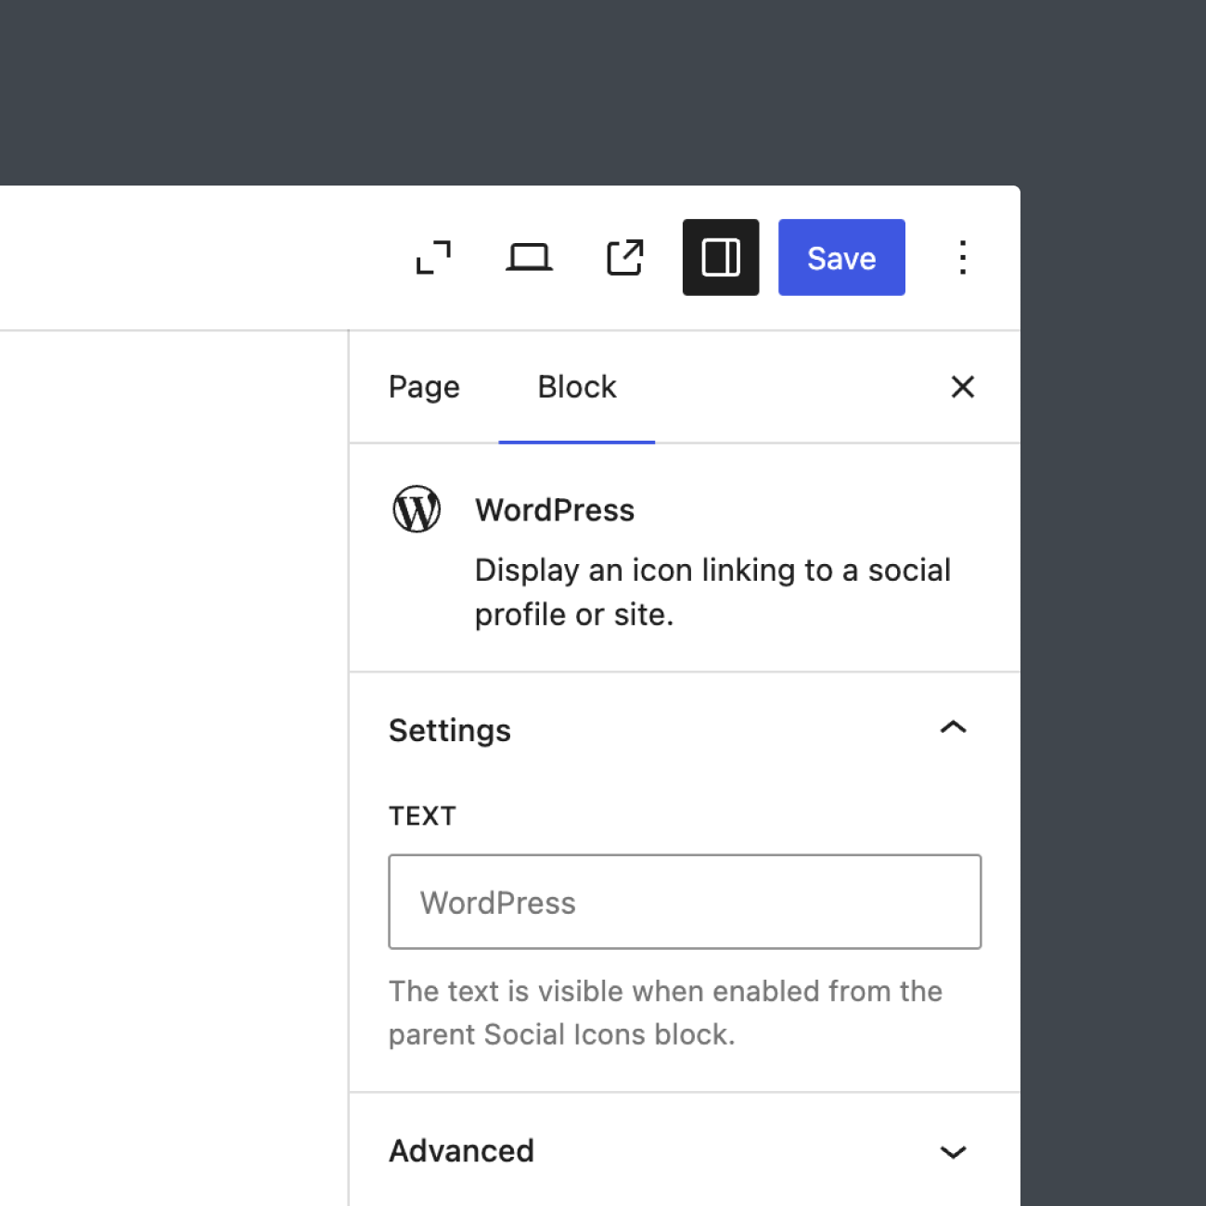The image size is (1206, 1206).
Task: Click the 'Display an icon linking' description
Action: pyautogui.click(x=712, y=592)
